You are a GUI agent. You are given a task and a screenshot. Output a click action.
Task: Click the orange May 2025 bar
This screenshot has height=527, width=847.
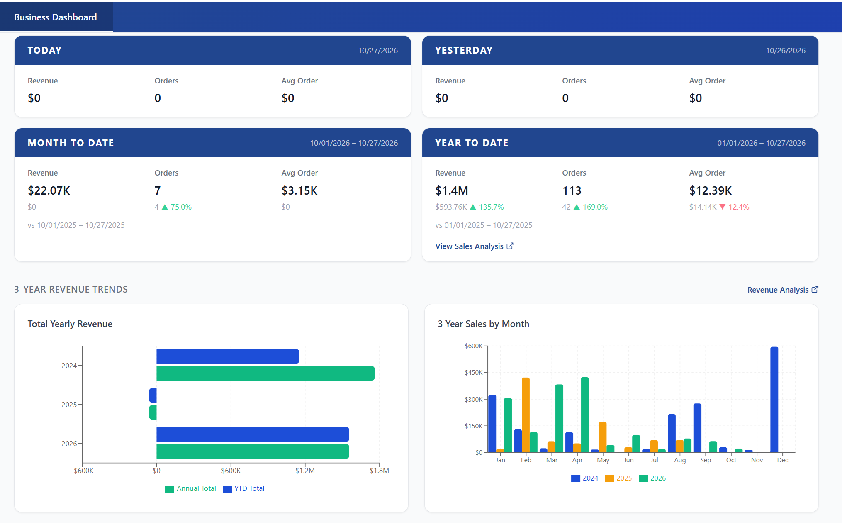click(603, 437)
